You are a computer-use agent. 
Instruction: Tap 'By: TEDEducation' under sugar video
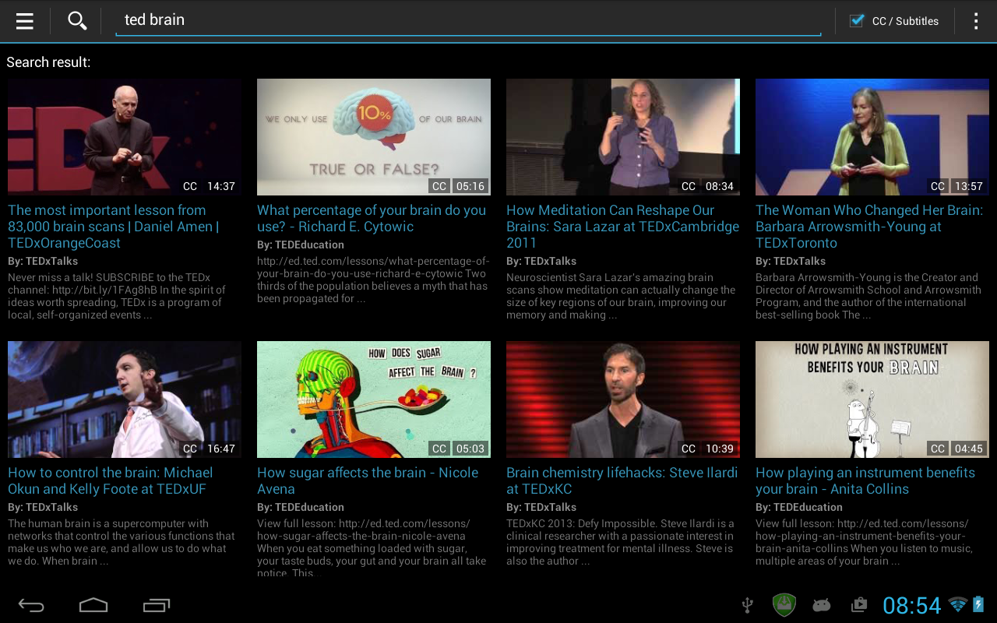(301, 507)
